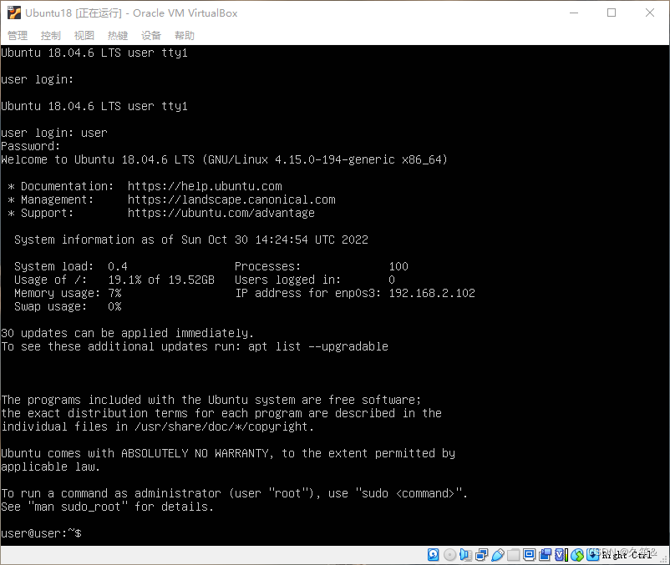Click the video recording status icon
This screenshot has width=670, height=565.
coord(545,554)
